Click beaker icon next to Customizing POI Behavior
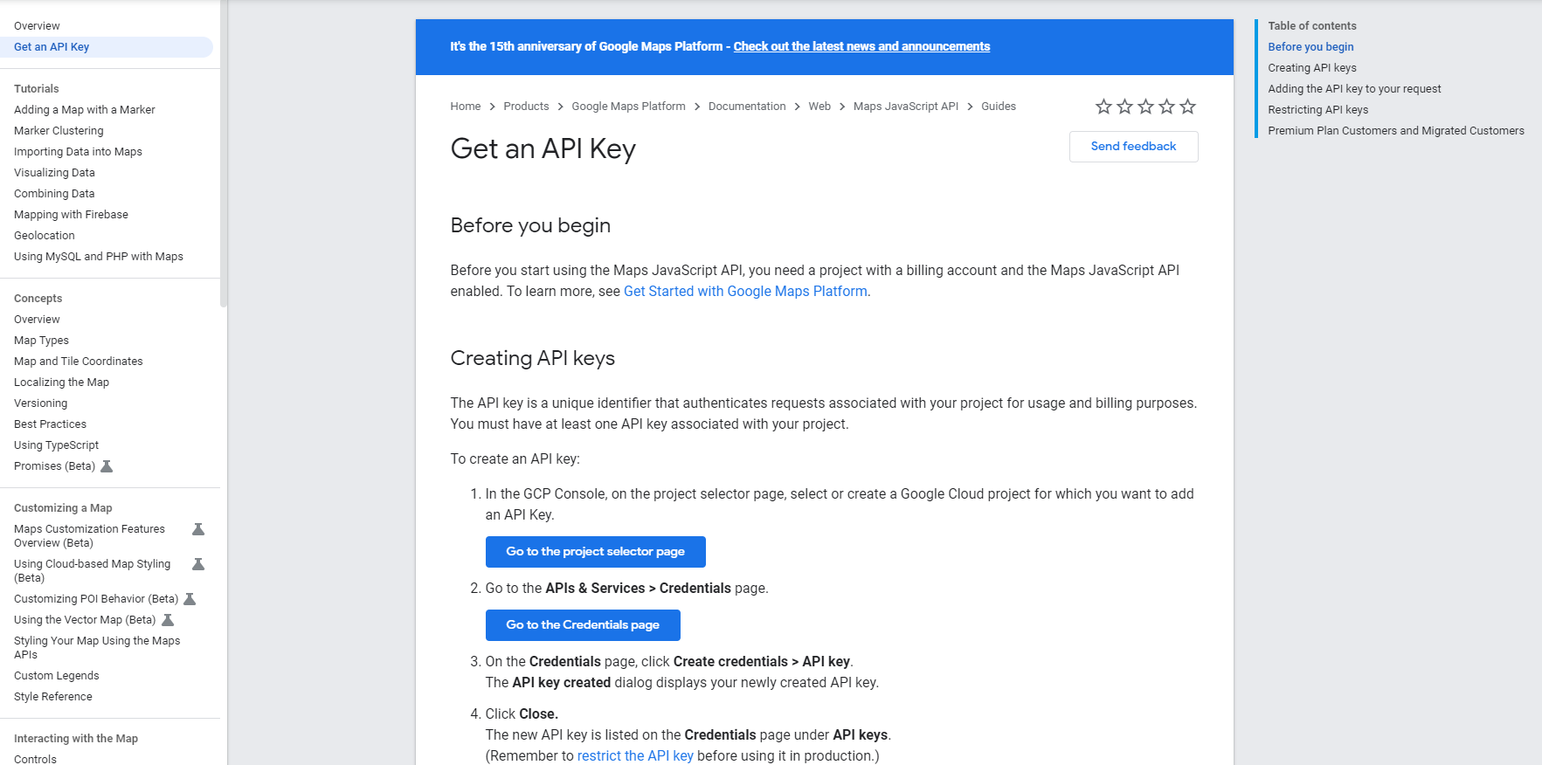The image size is (1542, 765). coord(190,599)
